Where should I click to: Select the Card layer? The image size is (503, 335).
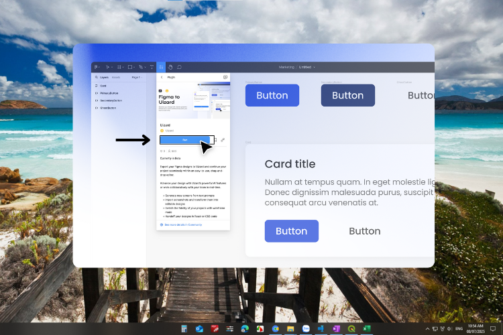coord(103,86)
